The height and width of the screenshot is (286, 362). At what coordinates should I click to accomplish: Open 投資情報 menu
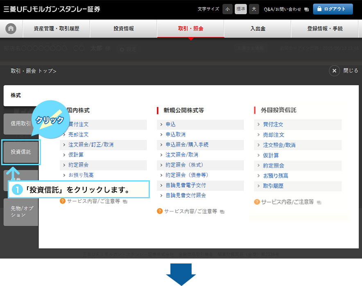pyautogui.click(x=124, y=29)
